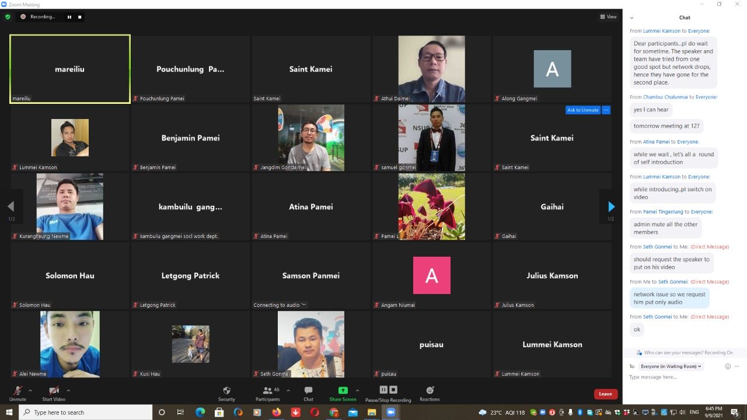Open the Participants panel
Viewport: 747px width, 420px height.
[267, 390]
